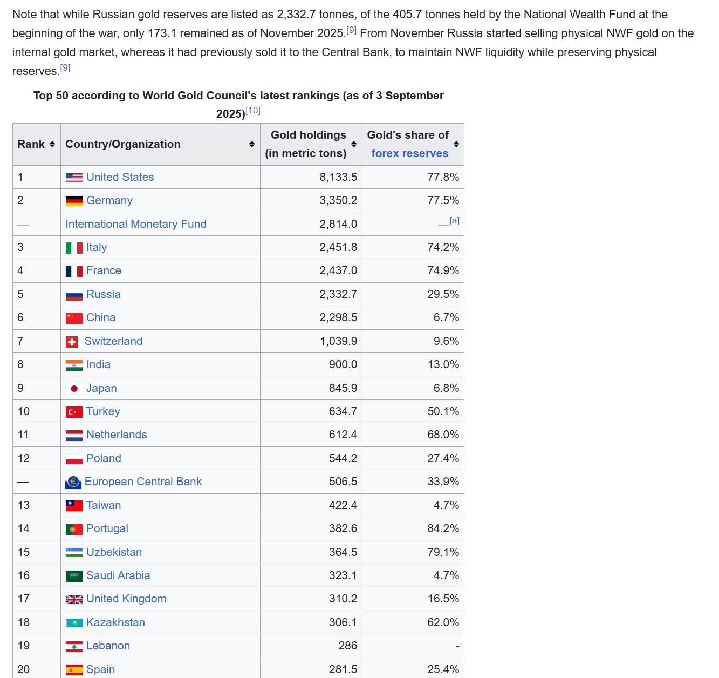Viewport: 719px width, 678px height.
Task: Open citation [9] after 'reserves.'
Action: (x=65, y=68)
